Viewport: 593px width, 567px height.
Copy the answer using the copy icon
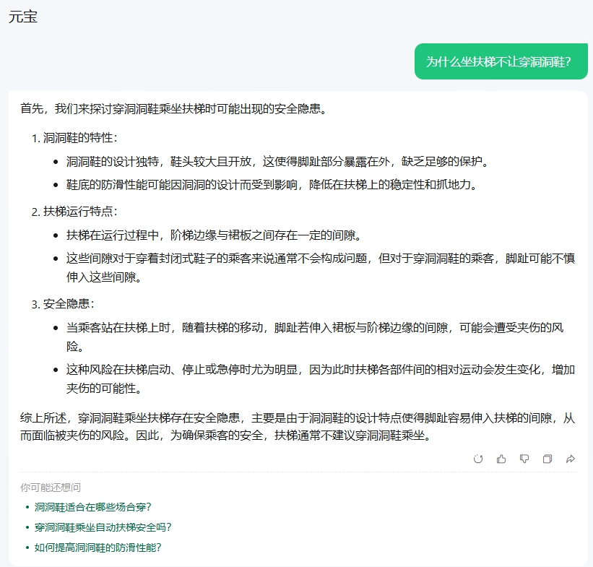click(547, 459)
